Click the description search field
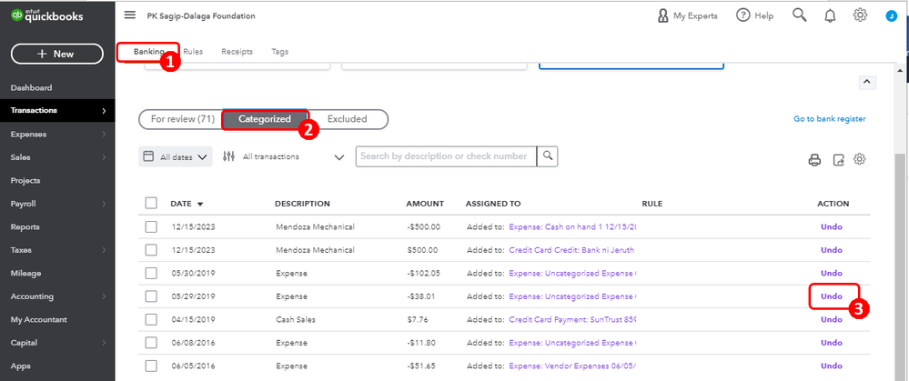This screenshot has width=909, height=381. click(x=445, y=156)
